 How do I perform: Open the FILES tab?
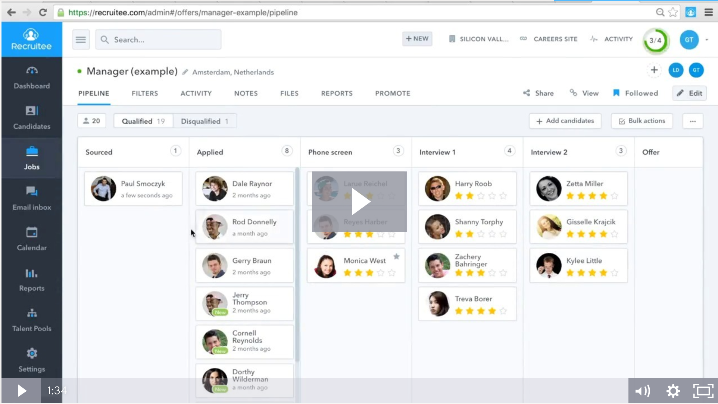289,93
